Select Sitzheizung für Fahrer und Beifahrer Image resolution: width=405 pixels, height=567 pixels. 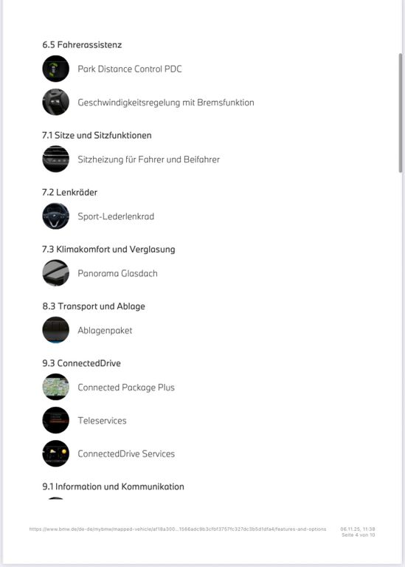point(148,159)
